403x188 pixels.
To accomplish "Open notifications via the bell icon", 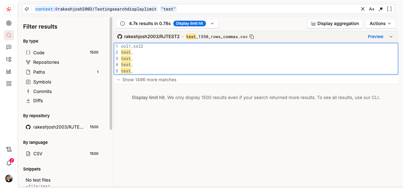I will [9, 163].
